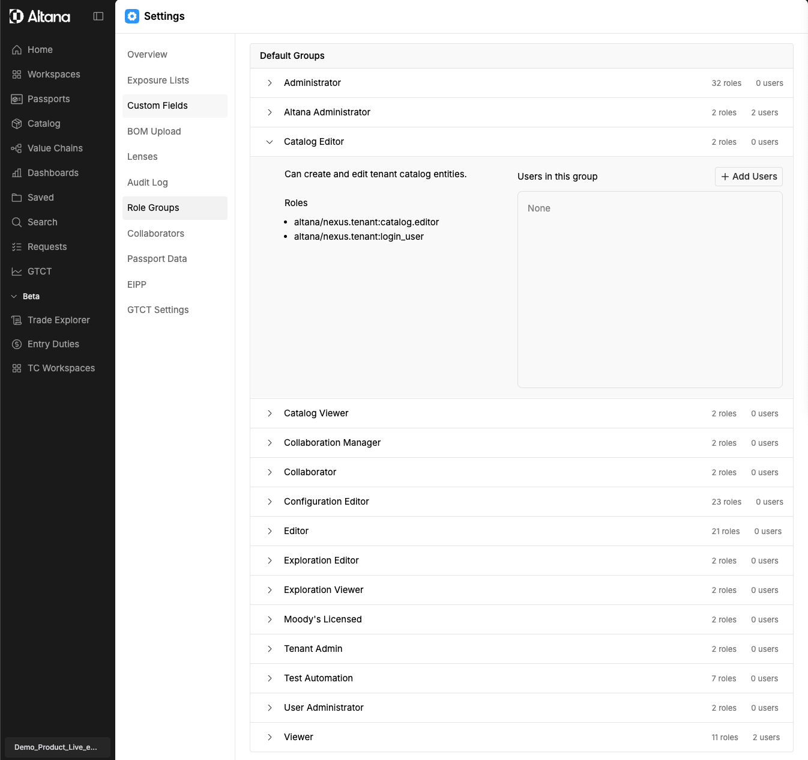Expand the Tenant Admin group

point(270,649)
